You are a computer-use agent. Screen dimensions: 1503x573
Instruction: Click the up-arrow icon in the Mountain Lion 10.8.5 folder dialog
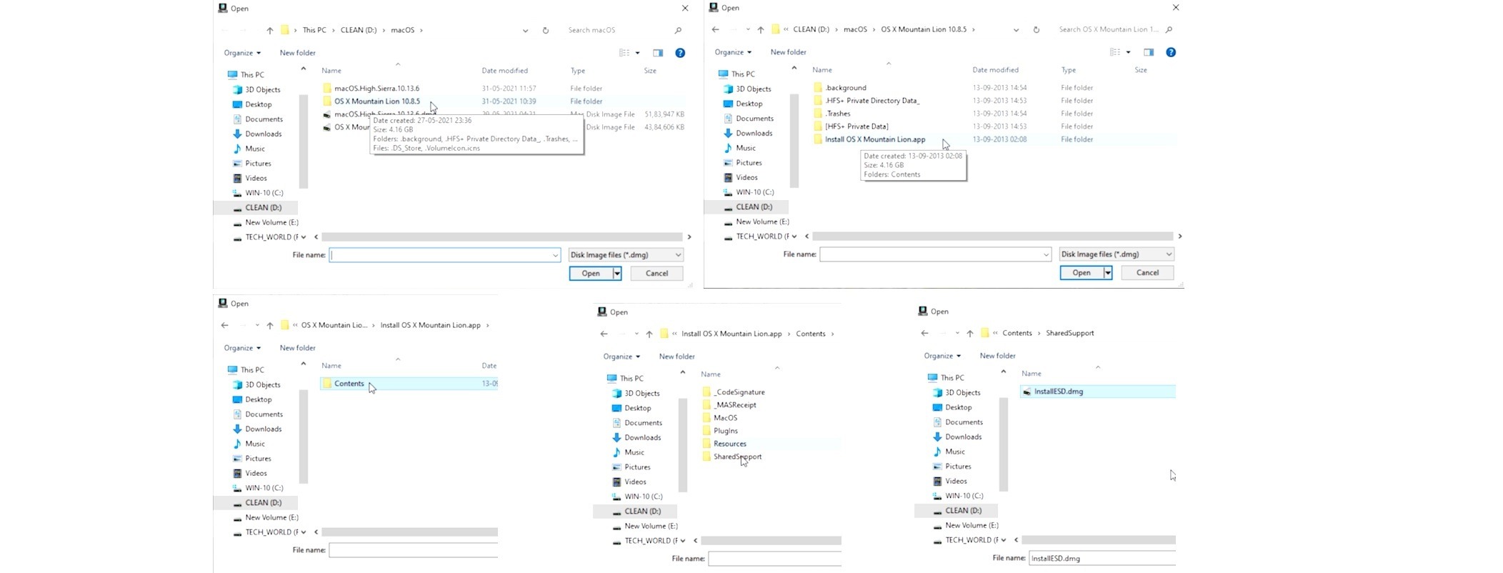tap(760, 29)
